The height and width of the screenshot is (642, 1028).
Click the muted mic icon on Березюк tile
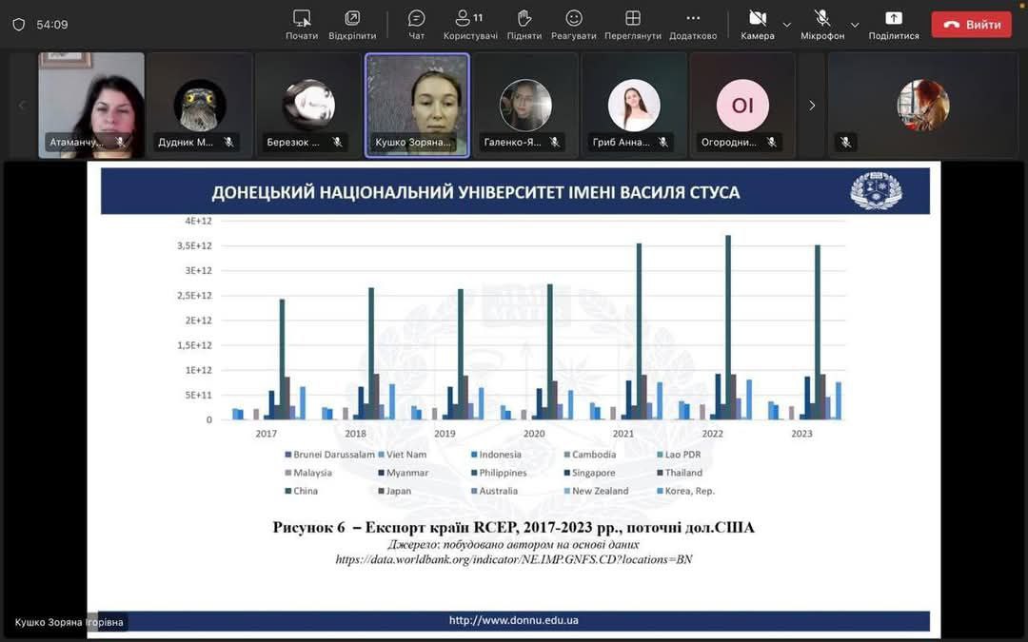(x=337, y=142)
